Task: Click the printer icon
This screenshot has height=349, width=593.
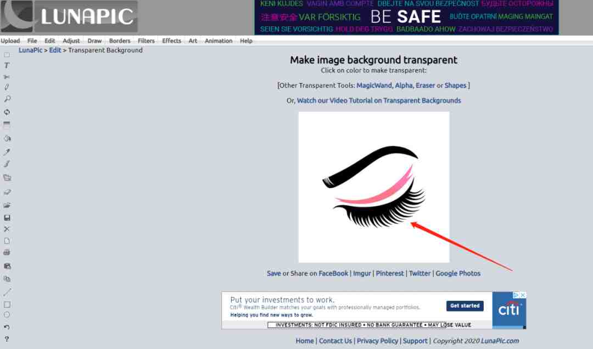Action: click(7, 252)
